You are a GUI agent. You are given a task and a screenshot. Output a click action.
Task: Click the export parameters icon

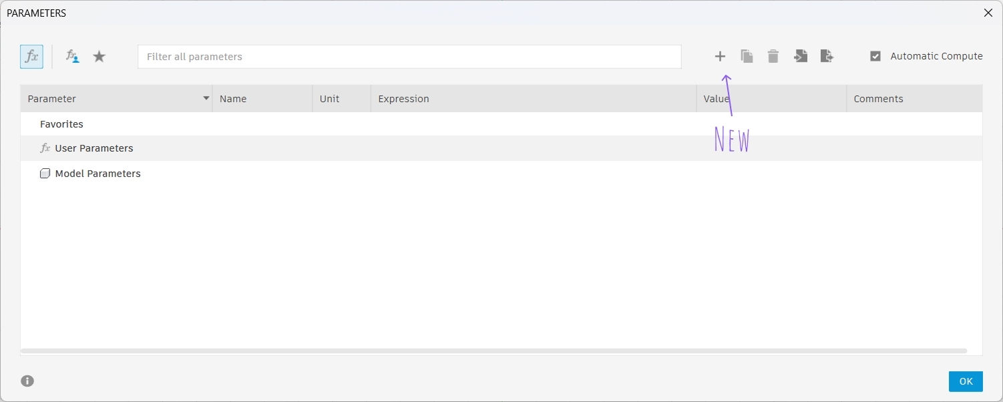827,57
